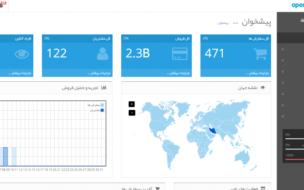Click پیشخوان breadcrumb link

(x=223, y=23)
